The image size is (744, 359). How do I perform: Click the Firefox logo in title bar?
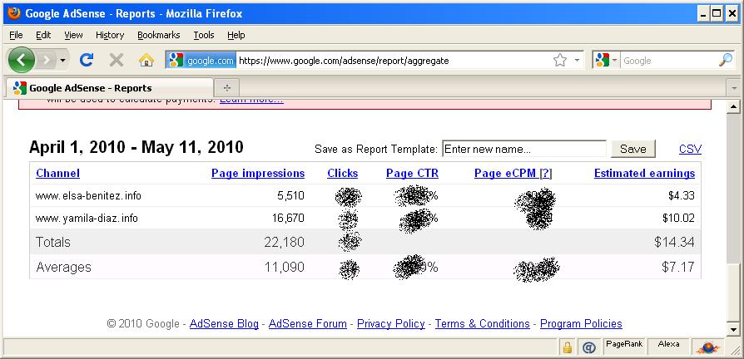(x=15, y=13)
